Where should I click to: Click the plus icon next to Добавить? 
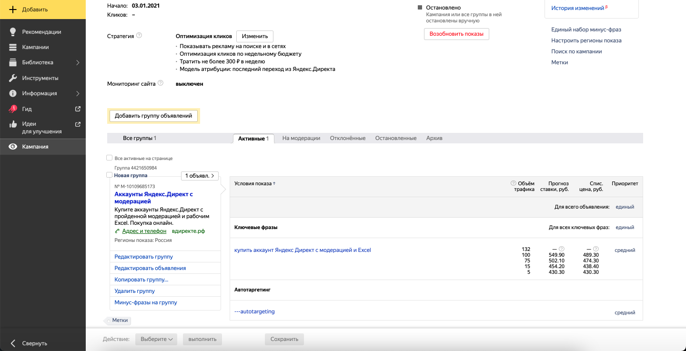(x=13, y=10)
